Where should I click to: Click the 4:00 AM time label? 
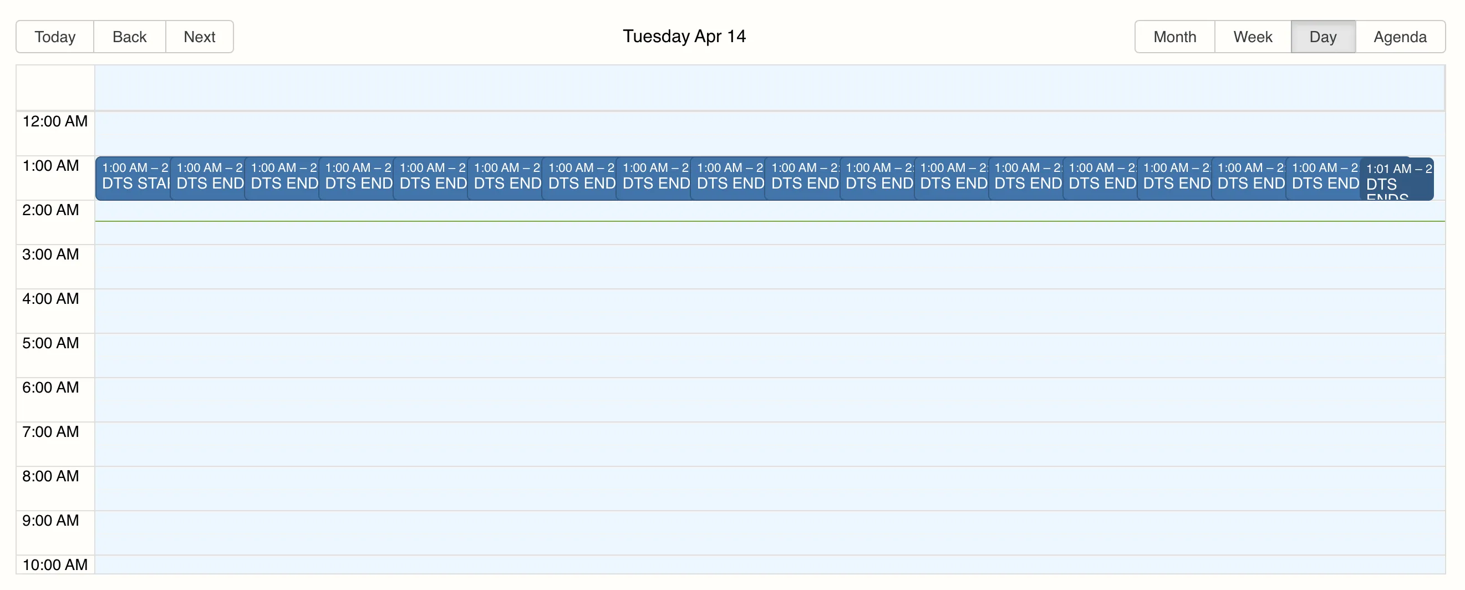click(50, 299)
